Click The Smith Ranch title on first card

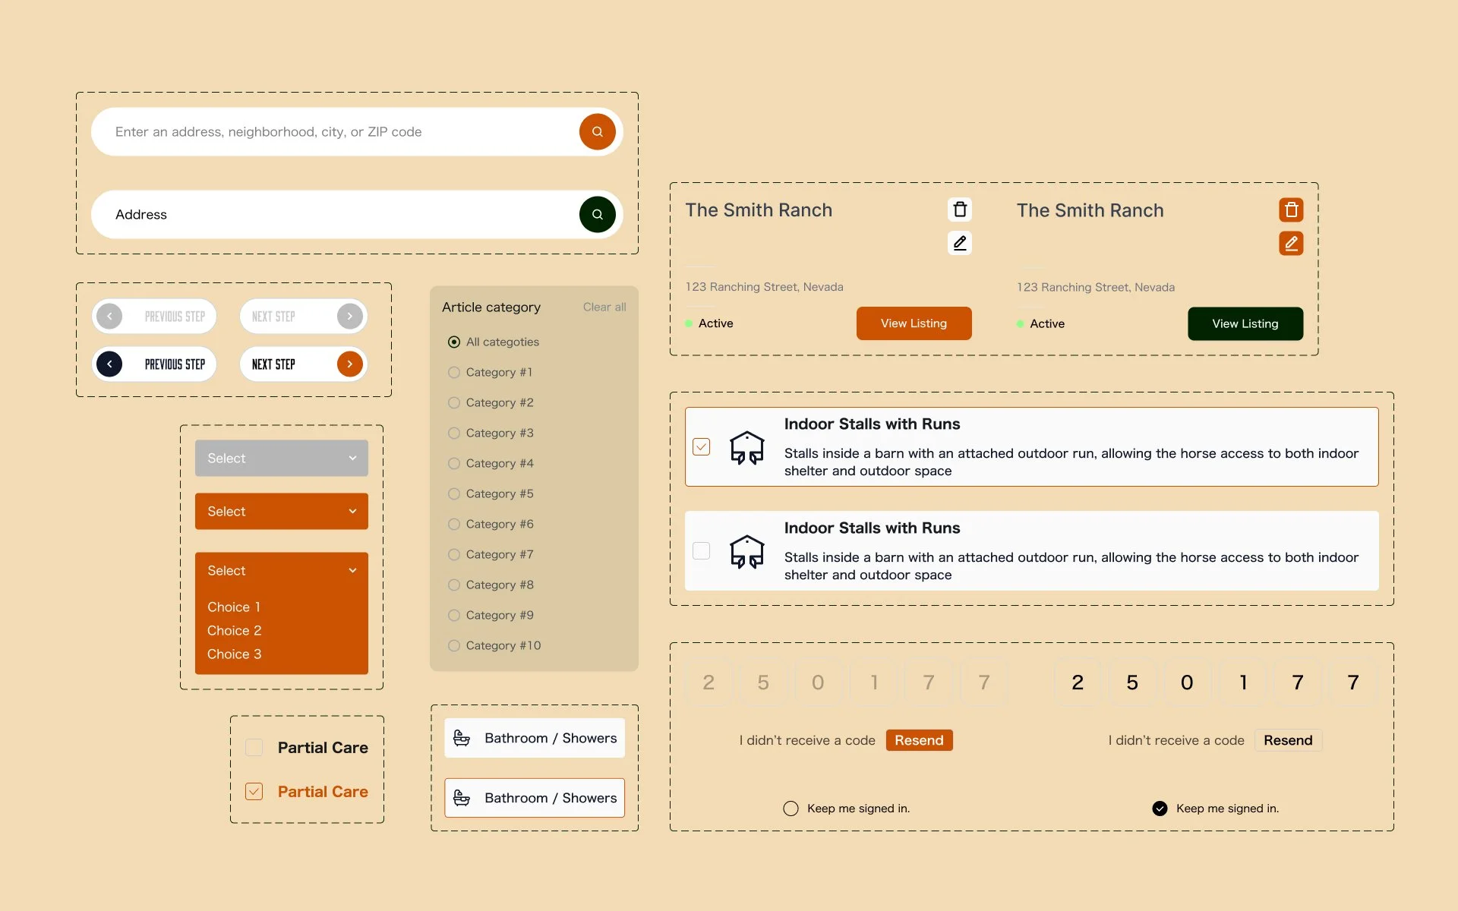pos(759,210)
